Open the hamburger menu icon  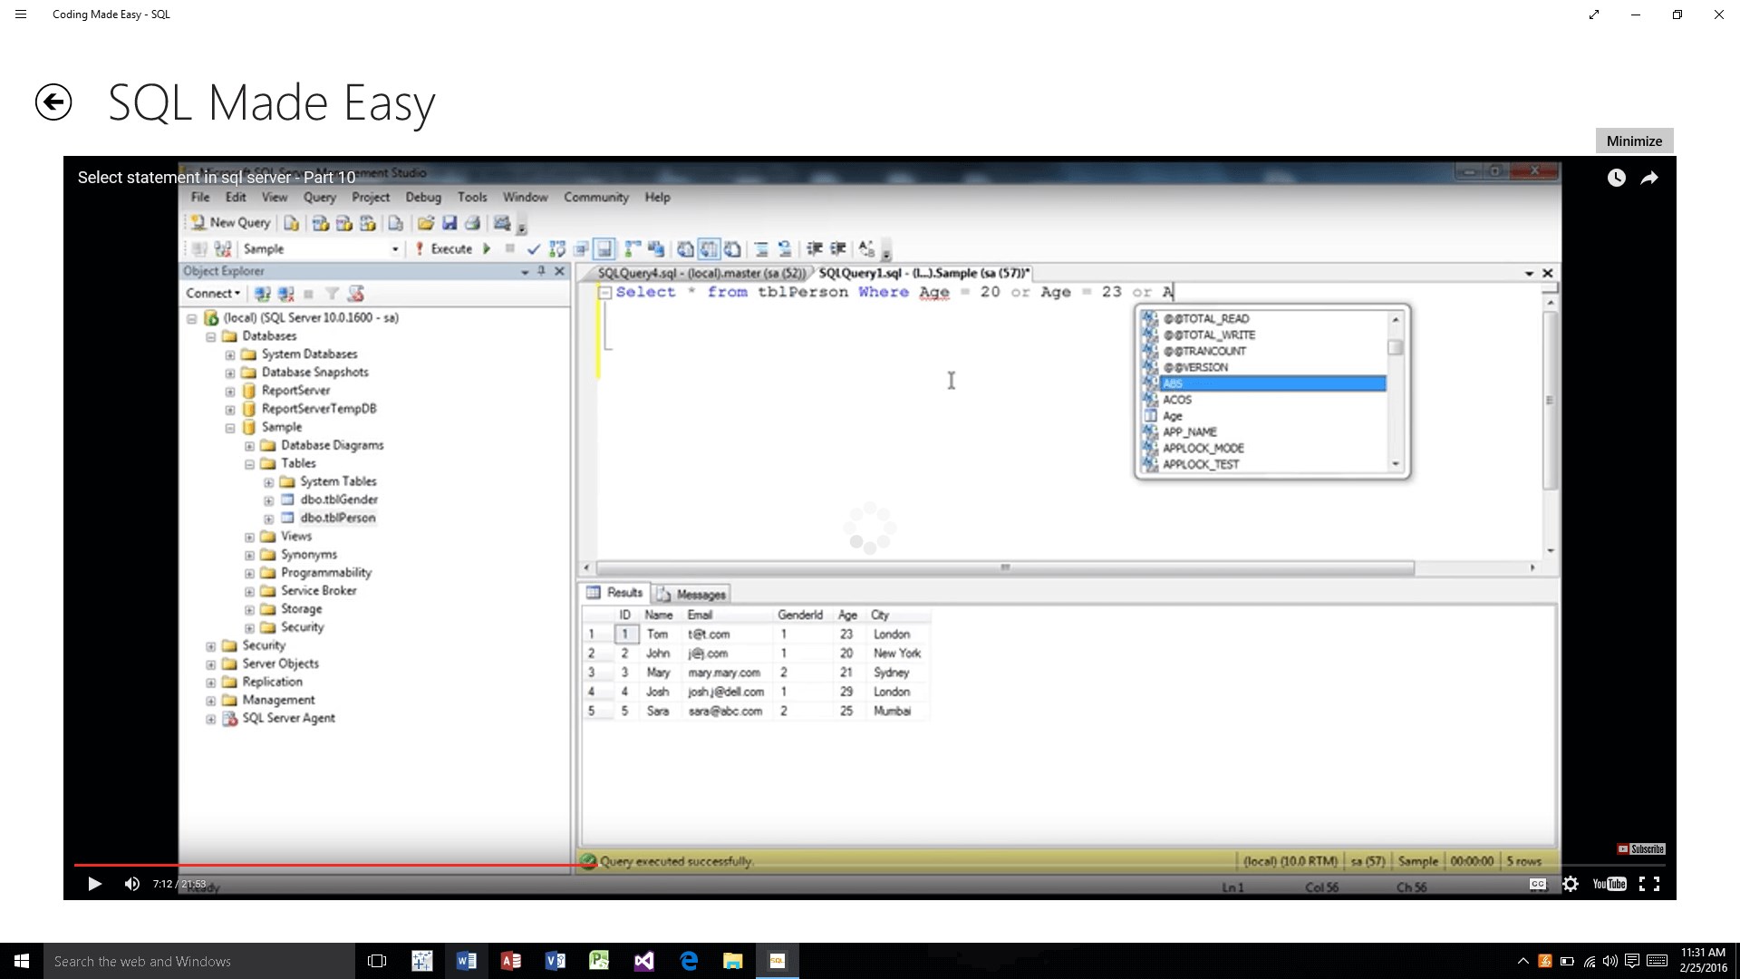[x=21, y=15]
